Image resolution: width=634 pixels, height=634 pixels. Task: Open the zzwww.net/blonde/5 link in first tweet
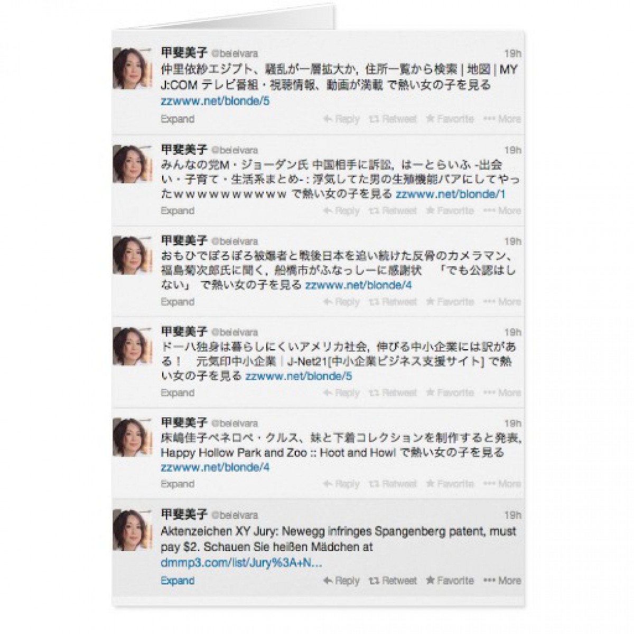coord(215,101)
